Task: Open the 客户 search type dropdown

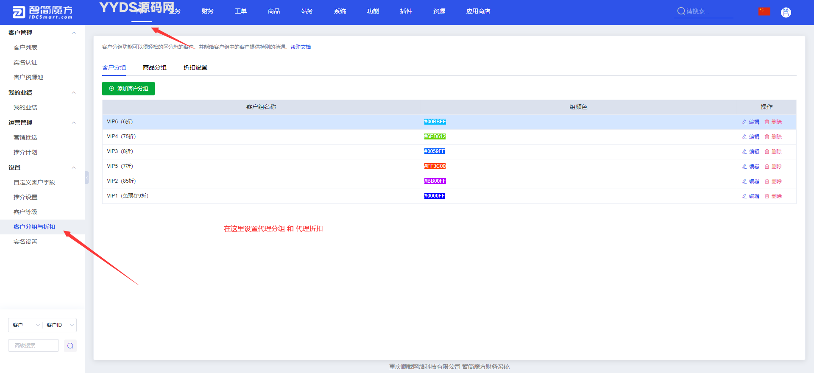Action: [x=25, y=325]
